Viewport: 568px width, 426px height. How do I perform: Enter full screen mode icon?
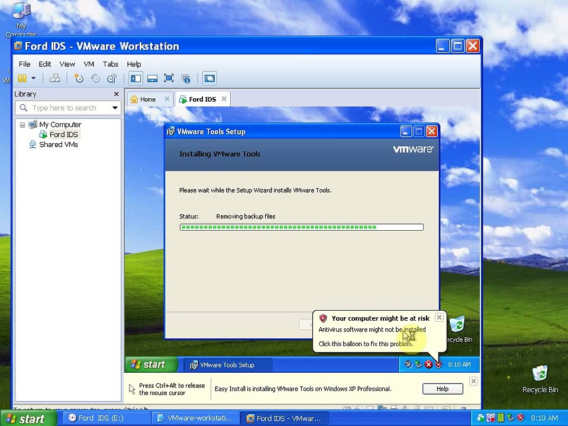[x=169, y=78]
